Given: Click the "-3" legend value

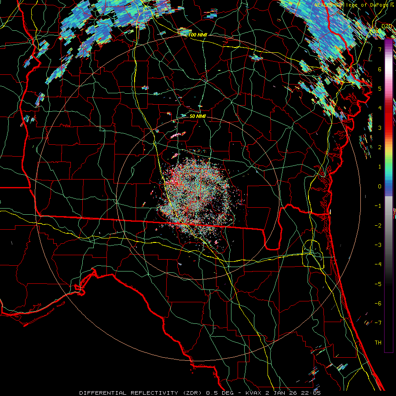Looking at the screenshot, I should pos(378,245).
